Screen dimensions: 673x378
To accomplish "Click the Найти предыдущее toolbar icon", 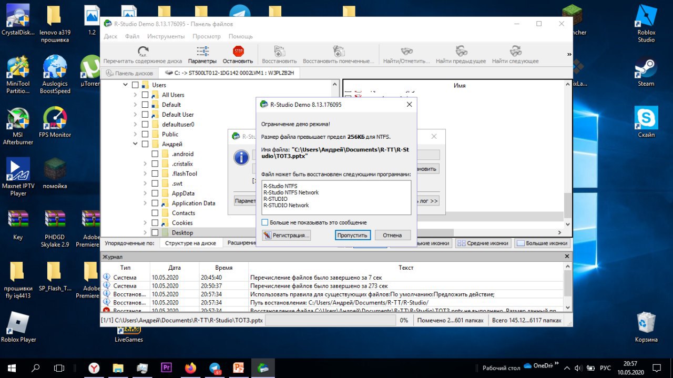I will click(461, 51).
